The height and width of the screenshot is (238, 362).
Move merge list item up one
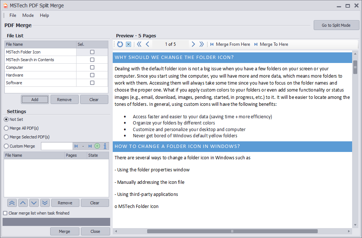(x=23, y=203)
